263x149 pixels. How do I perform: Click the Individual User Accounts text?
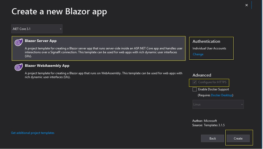209,48
